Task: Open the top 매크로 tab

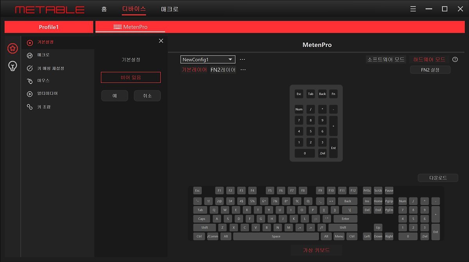Action: 170,9
